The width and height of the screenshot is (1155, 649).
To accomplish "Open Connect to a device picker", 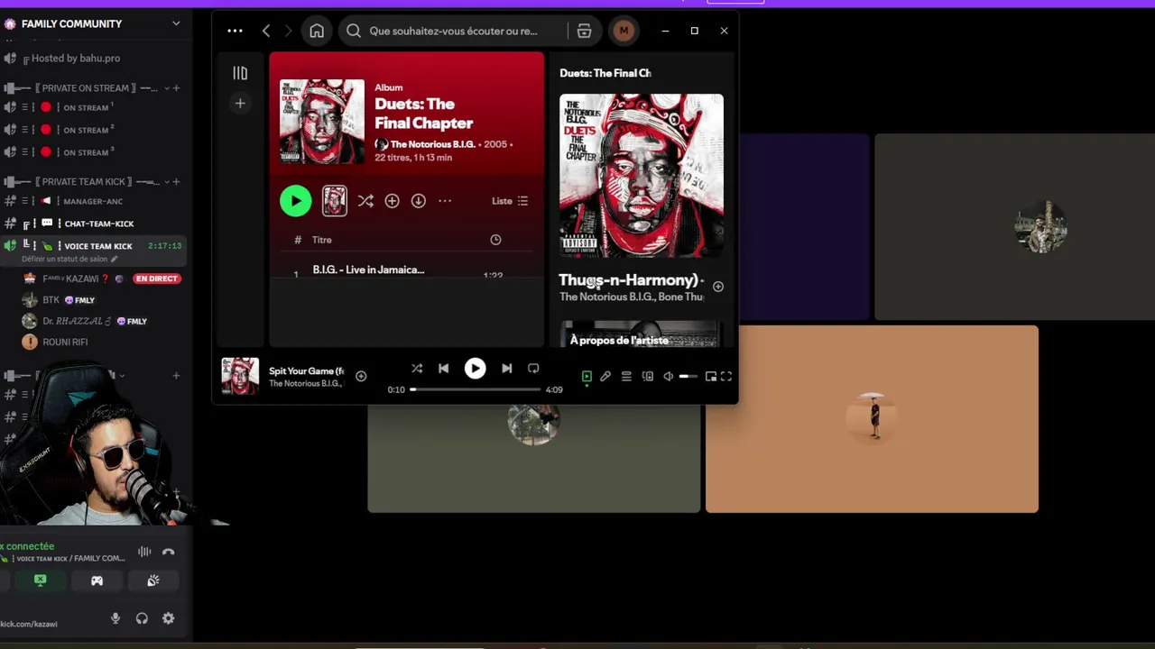I will click(648, 377).
